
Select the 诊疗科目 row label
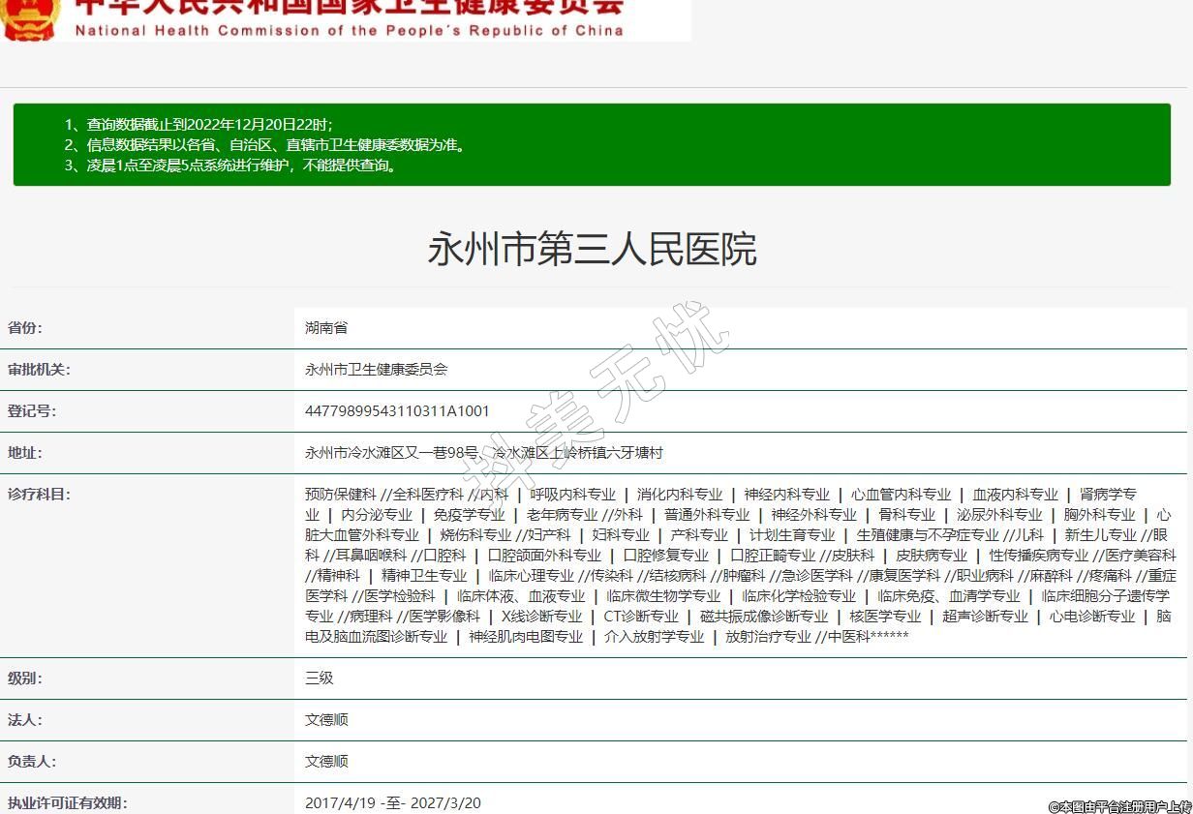click(39, 495)
